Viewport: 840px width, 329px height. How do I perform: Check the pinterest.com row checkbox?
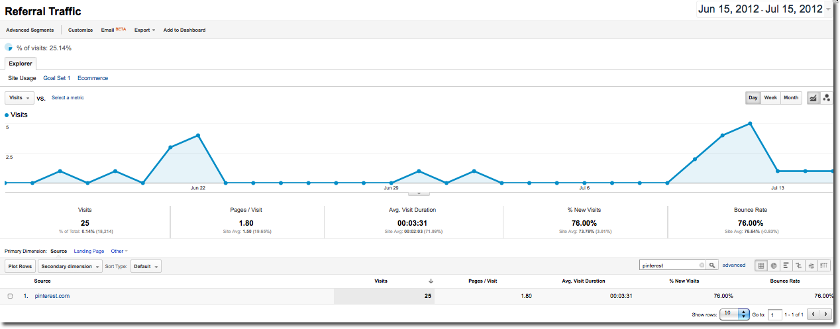[10, 296]
